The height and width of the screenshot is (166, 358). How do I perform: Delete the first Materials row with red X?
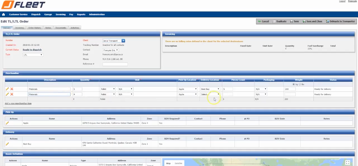coord(12,89)
